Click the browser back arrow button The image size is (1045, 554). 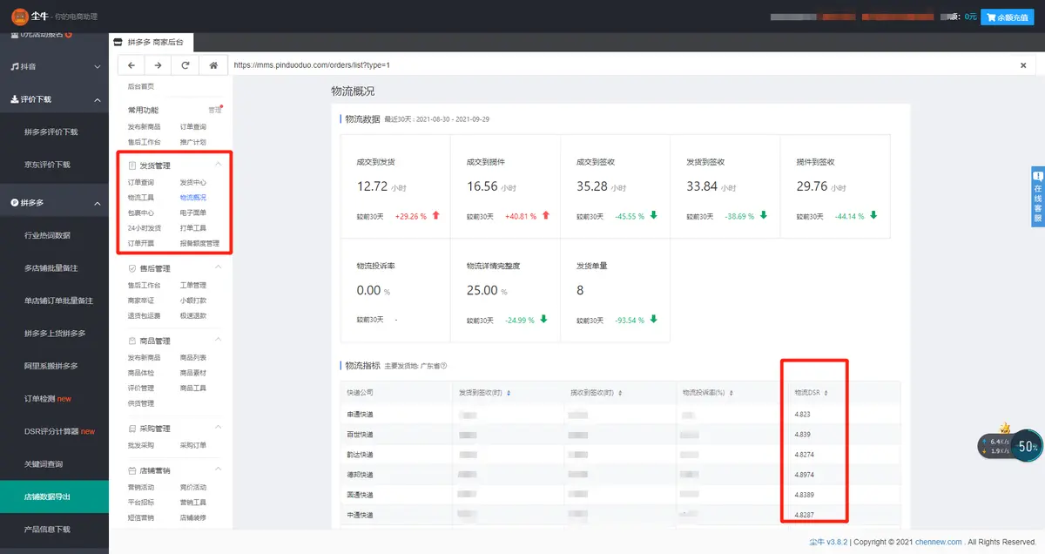click(x=131, y=65)
